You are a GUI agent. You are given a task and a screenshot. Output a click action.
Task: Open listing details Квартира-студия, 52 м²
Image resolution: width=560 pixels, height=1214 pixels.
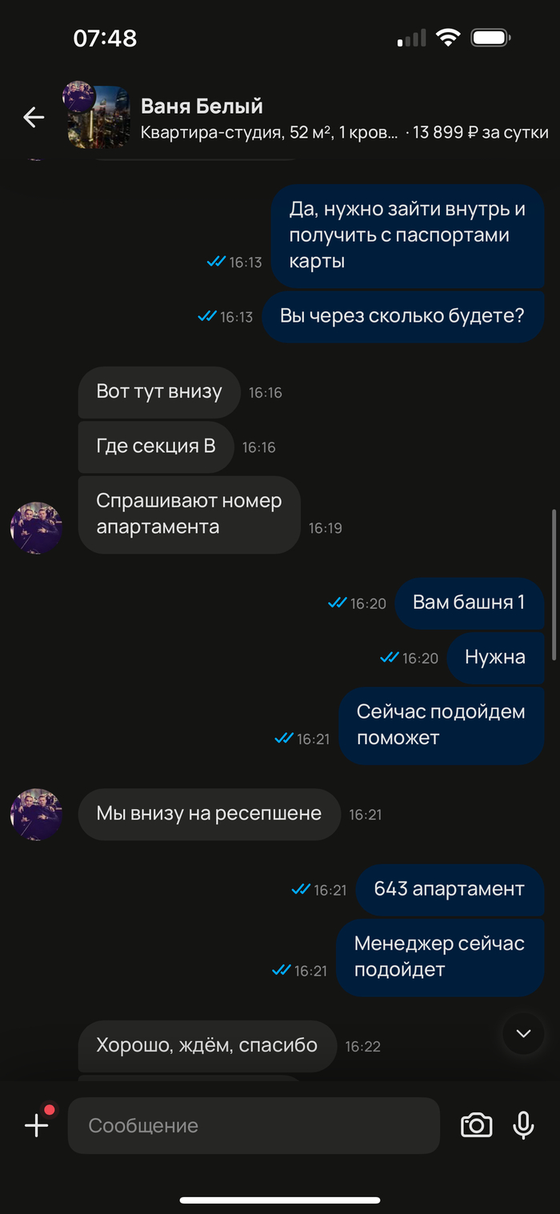tap(269, 133)
